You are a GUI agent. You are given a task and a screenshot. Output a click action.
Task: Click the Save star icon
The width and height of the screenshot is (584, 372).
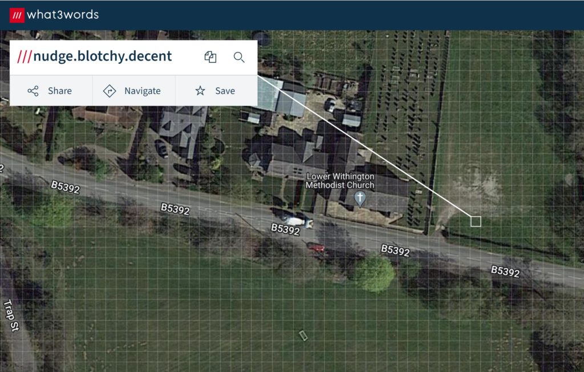coord(200,91)
